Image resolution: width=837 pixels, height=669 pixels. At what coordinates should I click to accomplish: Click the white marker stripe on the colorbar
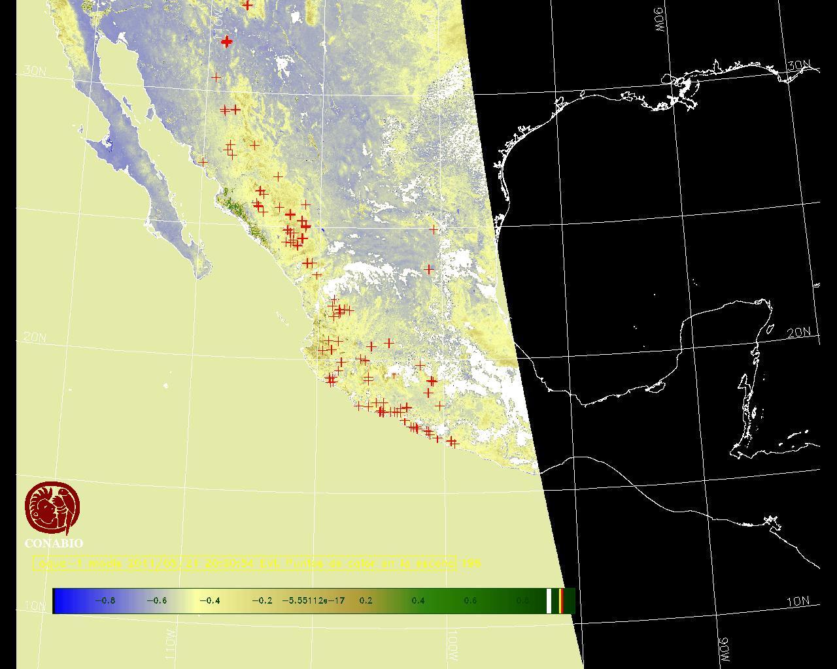coord(549,600)
